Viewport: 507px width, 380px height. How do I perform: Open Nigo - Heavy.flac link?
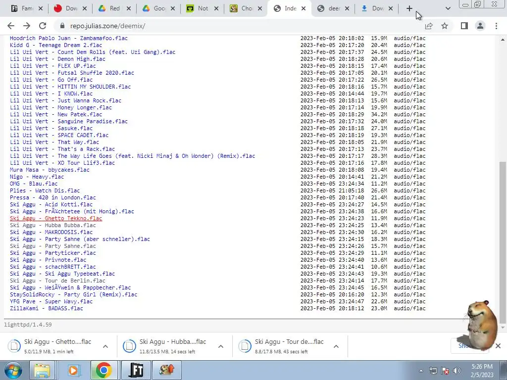[37, 177]
